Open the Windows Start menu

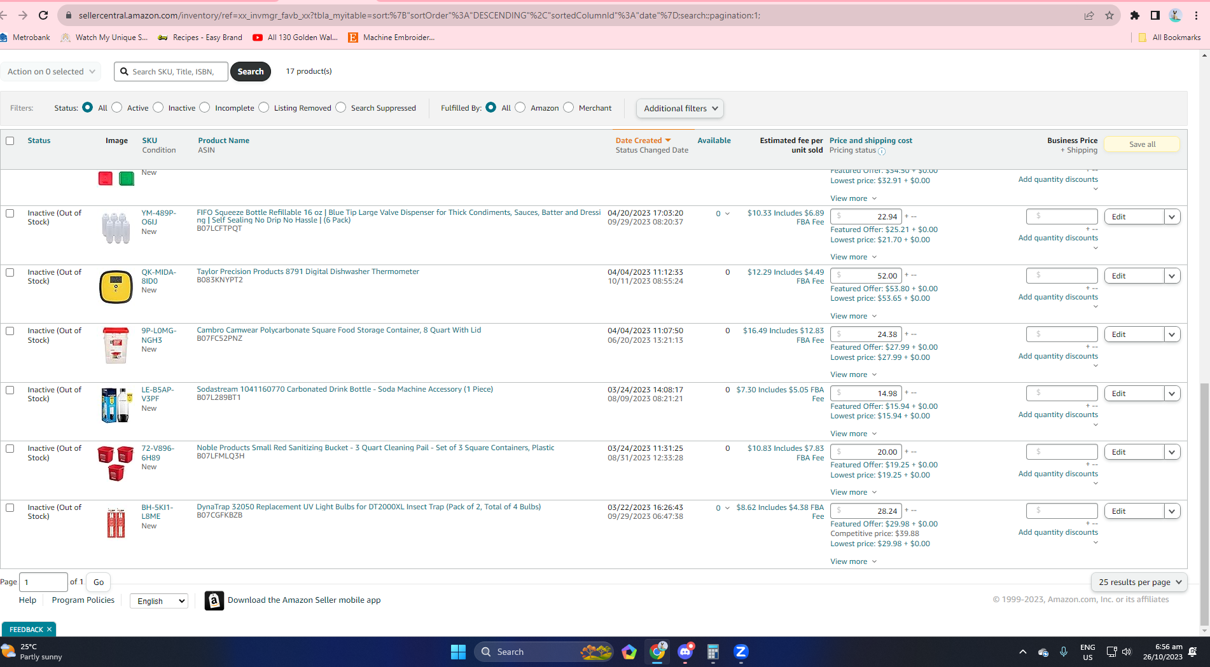458,652
